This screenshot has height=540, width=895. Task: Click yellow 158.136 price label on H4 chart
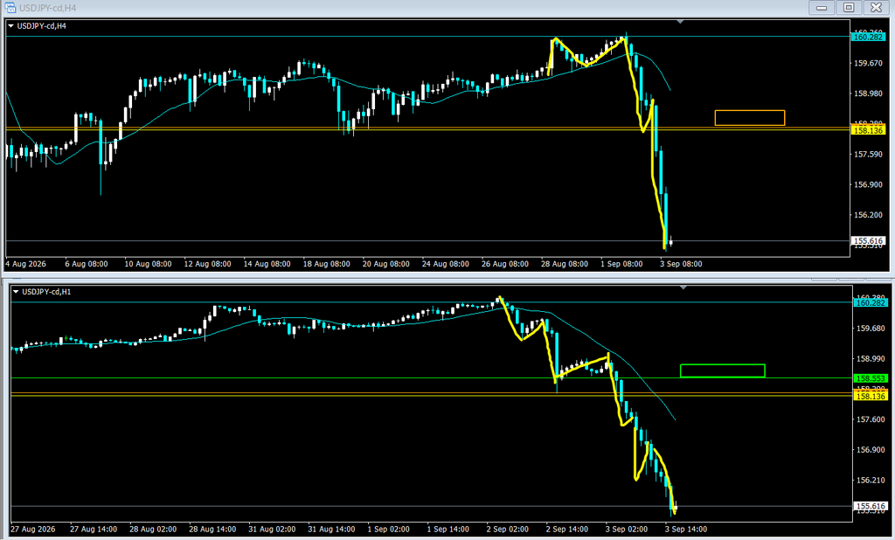coord(868,130)
